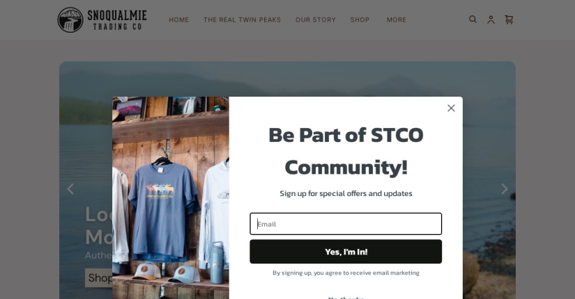Navigate to Our Story
Viewport: 575px width, 299px height.
click(x=316, y=19)
